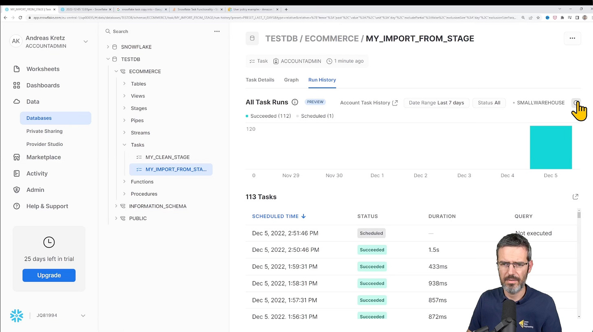Click the info icon beside All Task Runs

coord(295,102)
